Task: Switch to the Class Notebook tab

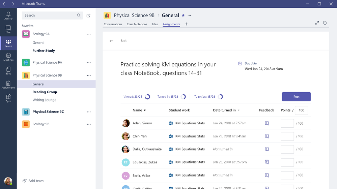Action: point(137,24)
